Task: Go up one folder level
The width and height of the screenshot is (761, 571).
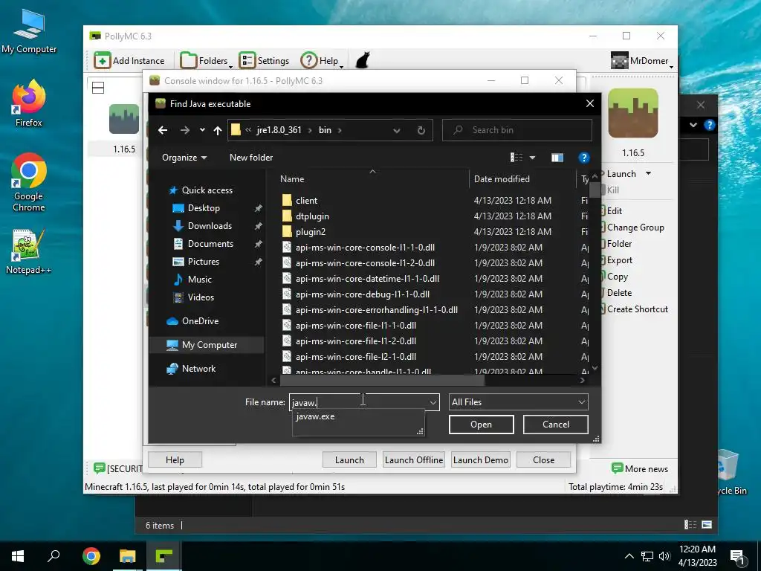Action: tap(218, 130)
